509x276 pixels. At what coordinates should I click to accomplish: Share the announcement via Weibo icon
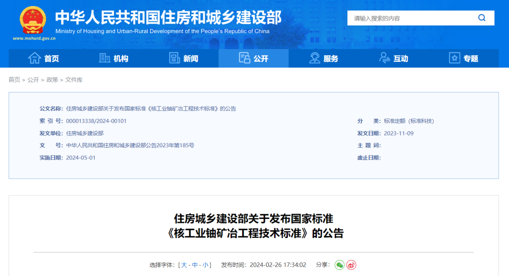[351, 265]
